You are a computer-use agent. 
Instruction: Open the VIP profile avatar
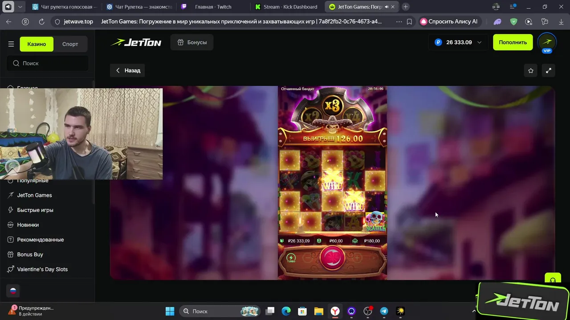click(x=547, y=43)
